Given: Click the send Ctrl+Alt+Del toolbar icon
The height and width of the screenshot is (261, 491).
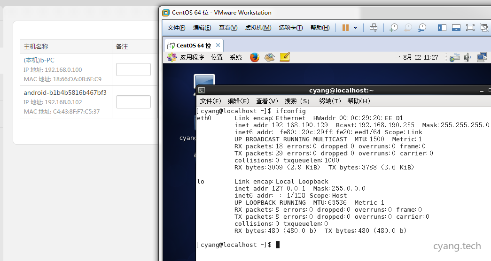Looking at the screenshot, I should (374, 28).
